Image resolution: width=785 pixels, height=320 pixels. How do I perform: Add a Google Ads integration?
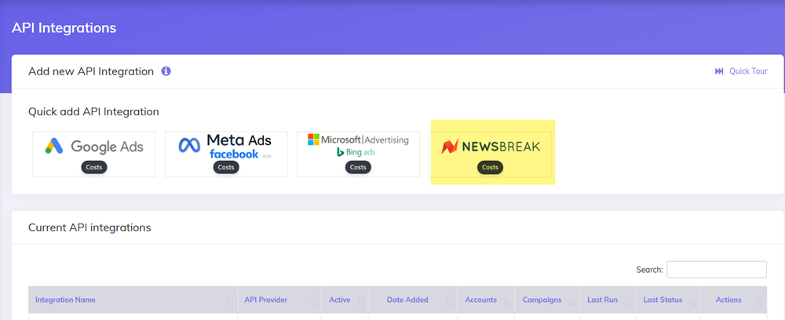94,154
